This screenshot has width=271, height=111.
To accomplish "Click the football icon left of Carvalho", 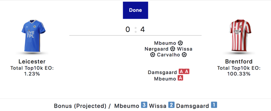I will click(153, 55).
